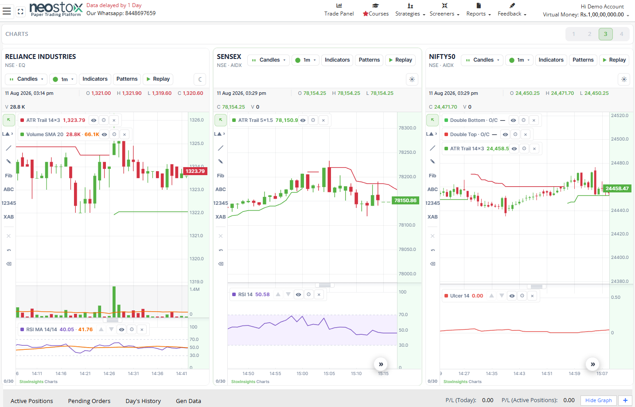The height and width of the screenshot is (407, 635).
Task: Change NIFTY50 1m timeframe dropdown
Action: pyautogui.click(x=520, y=60)
